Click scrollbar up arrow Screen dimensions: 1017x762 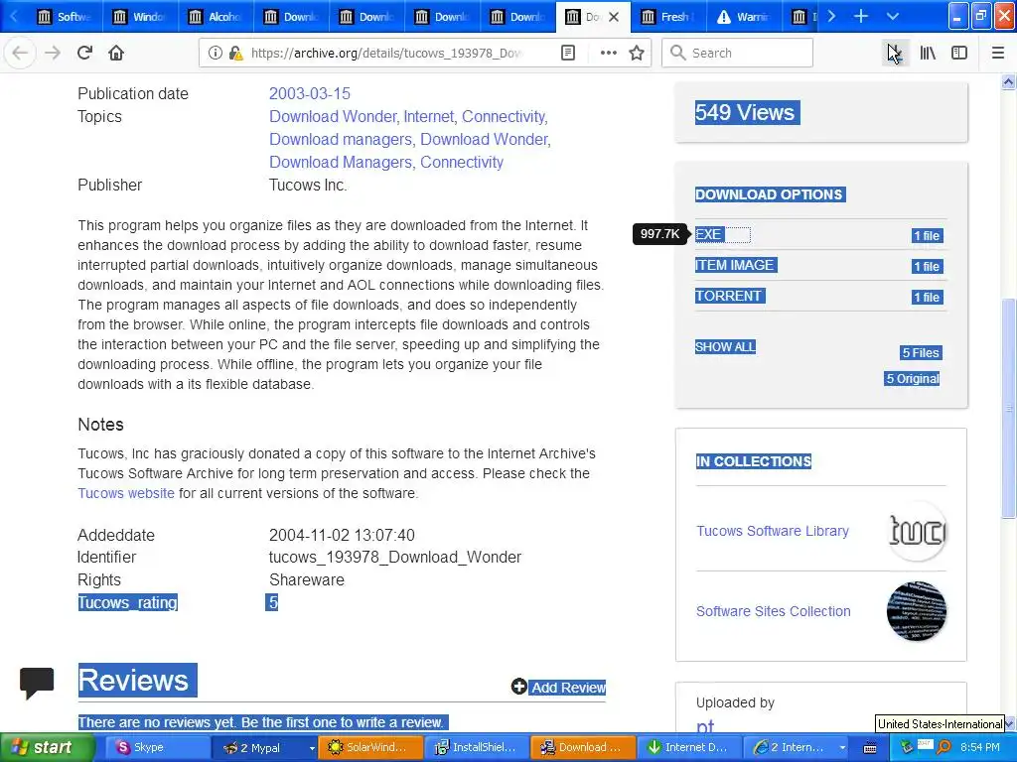click(x=1008, y=81)
